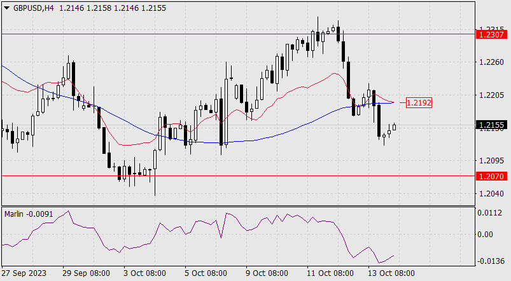This screenshot has width=511, height=281.
Task: Select the 1.2307 resistance level label
Action: (492, 34)
